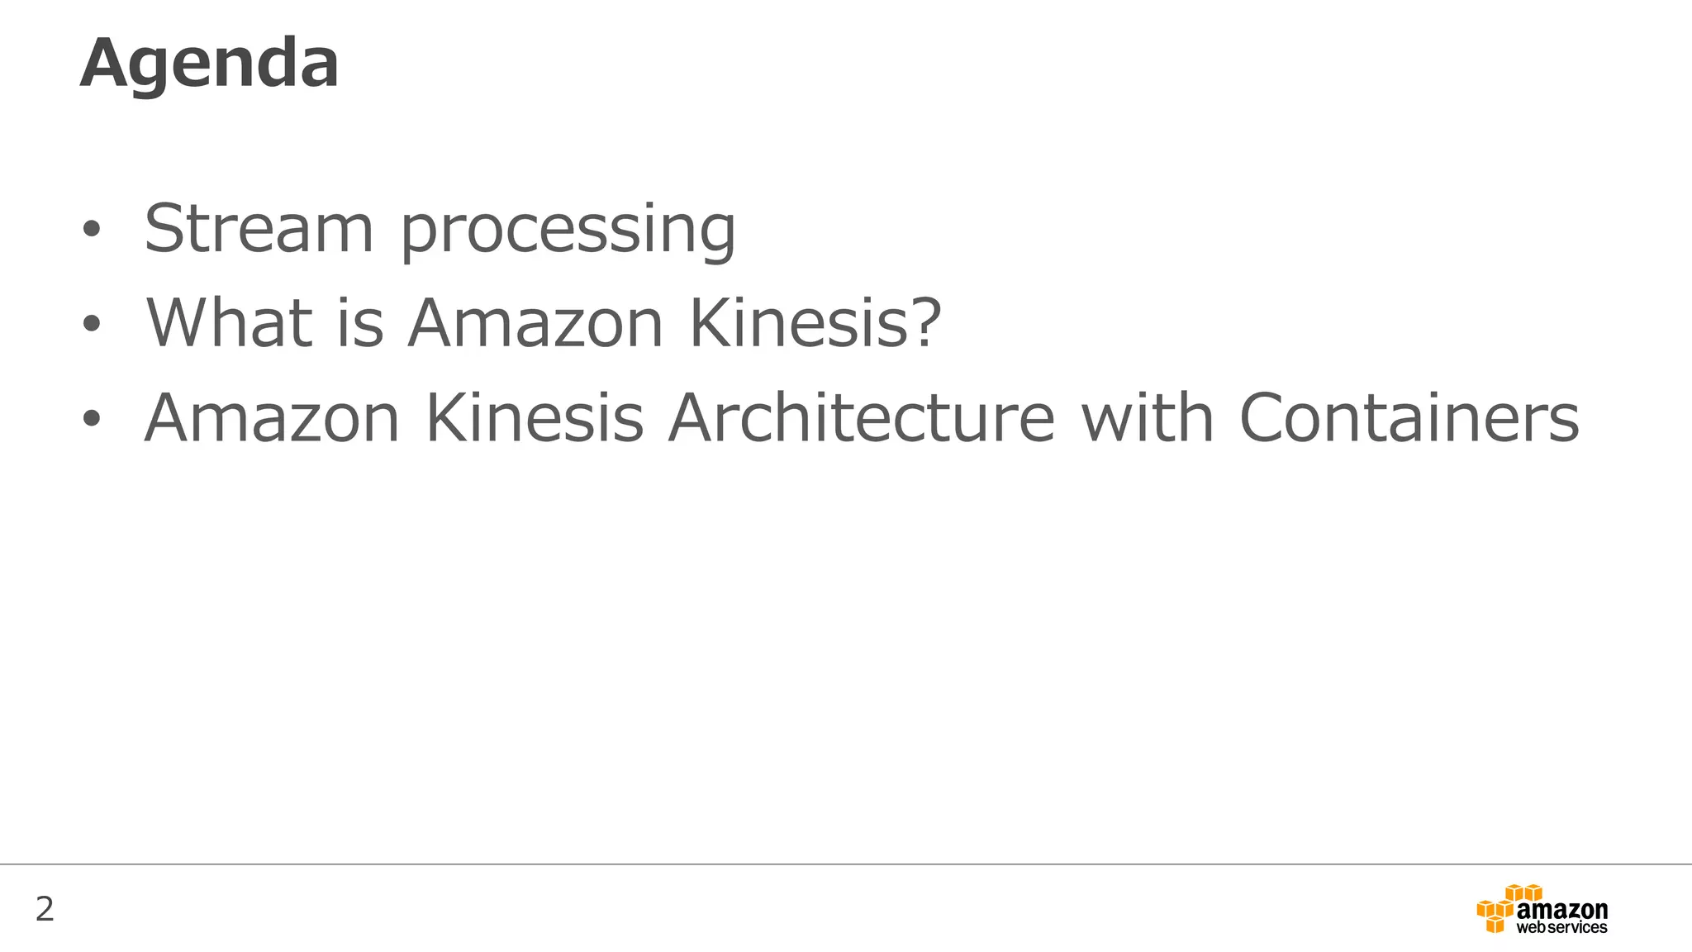The image size is (1692, 952).
Task: Click the word "Kinesis" in second bullet
Action: 800,323
